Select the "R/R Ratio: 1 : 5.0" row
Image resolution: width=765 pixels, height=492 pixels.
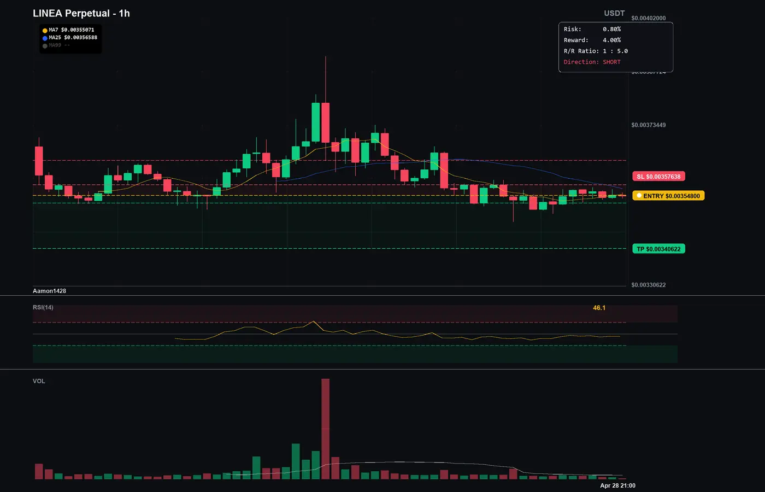(x=596, y=51)
